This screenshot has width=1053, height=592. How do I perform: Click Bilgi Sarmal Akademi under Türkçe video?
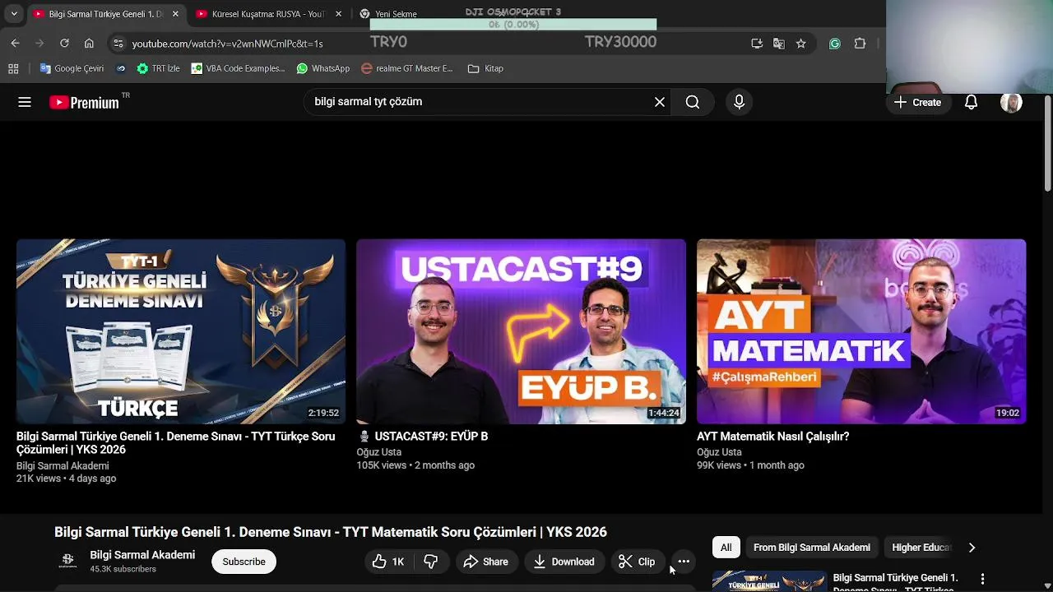click(63, 465)
